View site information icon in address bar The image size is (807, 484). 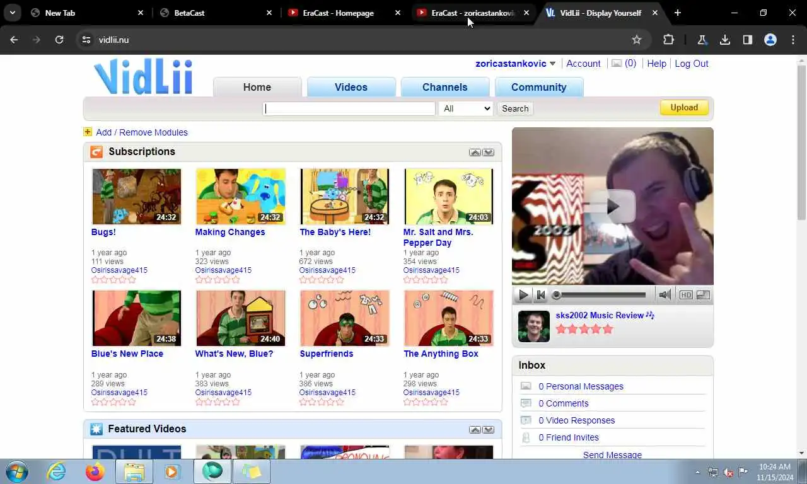coord(87,40)
